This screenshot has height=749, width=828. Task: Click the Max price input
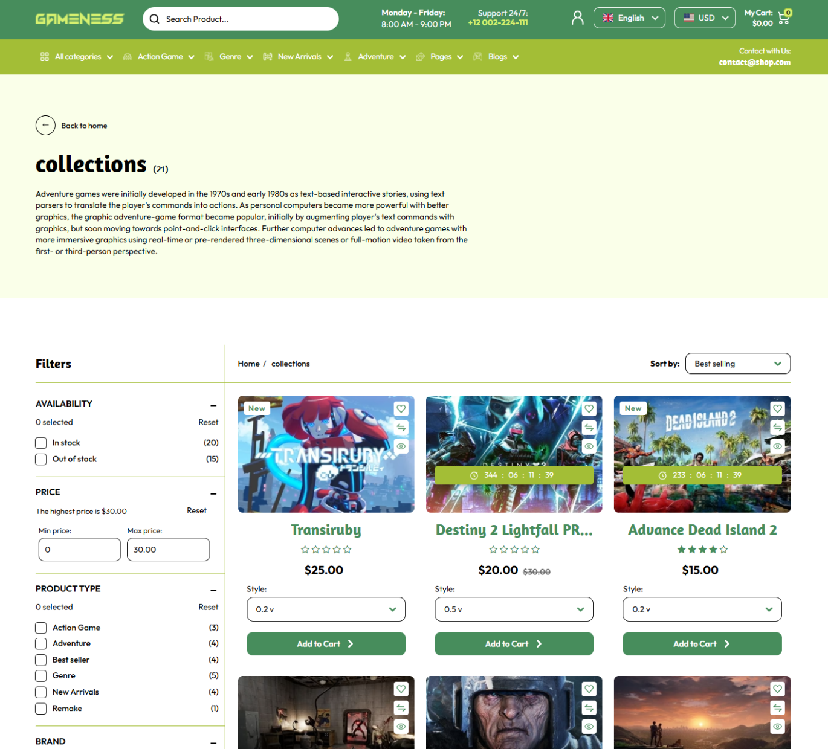pos(169,550)
